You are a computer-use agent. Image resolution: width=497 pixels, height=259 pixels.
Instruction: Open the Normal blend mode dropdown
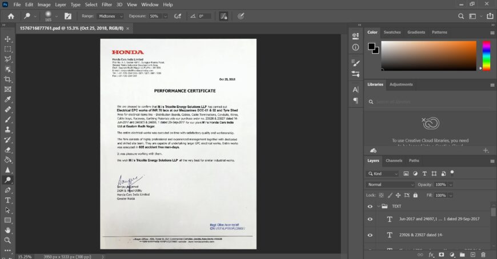point(390,185)
